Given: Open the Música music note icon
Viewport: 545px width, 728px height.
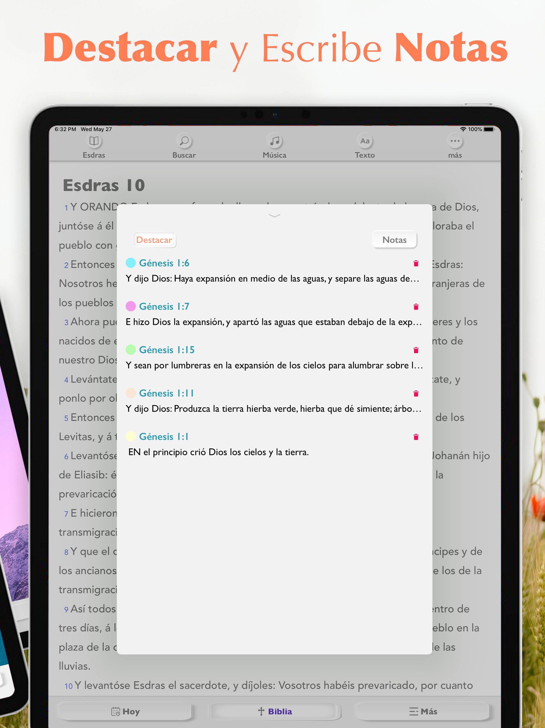Looking at the screenshot, I should click(x=274, y=141).
